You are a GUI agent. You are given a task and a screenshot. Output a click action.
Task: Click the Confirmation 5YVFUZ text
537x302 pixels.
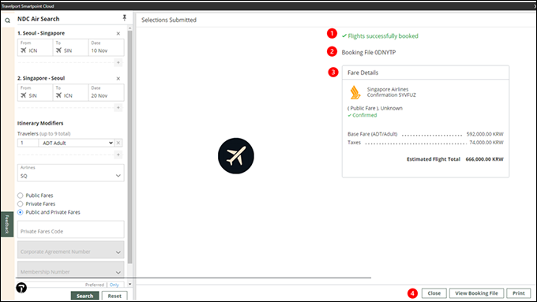click(392, 95)
